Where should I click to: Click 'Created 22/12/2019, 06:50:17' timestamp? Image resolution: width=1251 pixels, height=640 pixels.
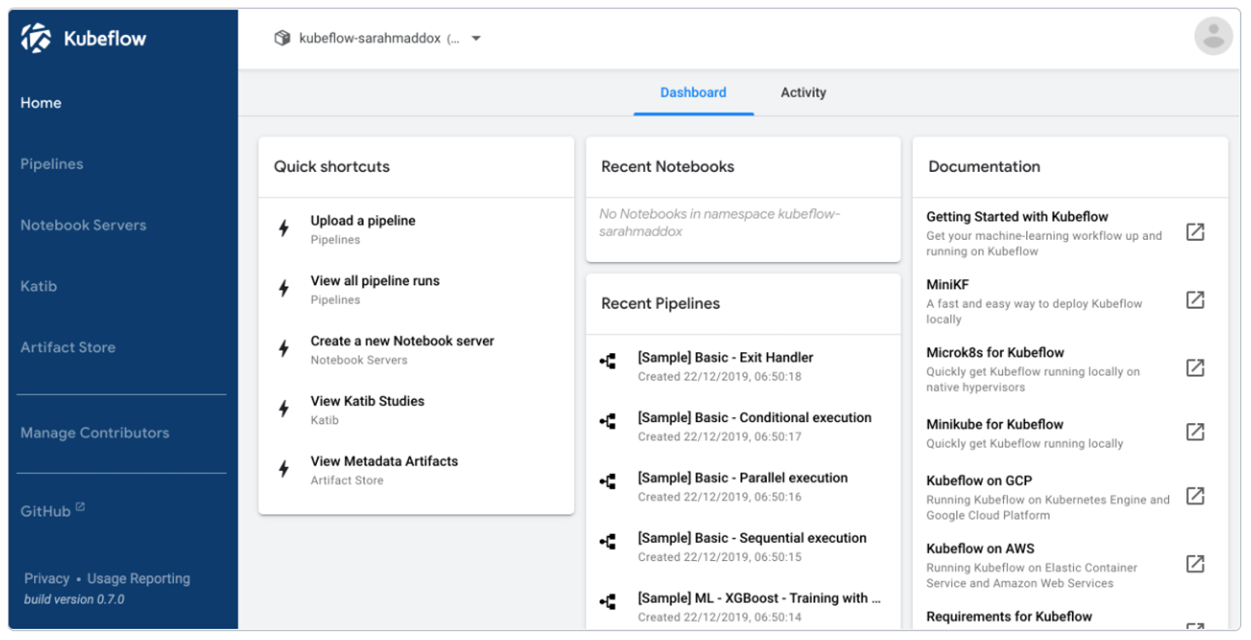719,437
